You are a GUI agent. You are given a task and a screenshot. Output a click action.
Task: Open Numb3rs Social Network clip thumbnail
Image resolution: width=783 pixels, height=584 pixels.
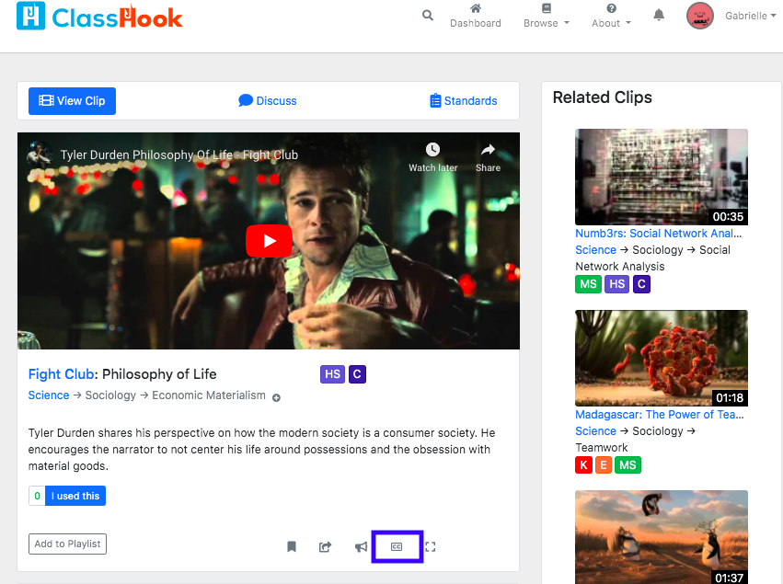(662, 177)
